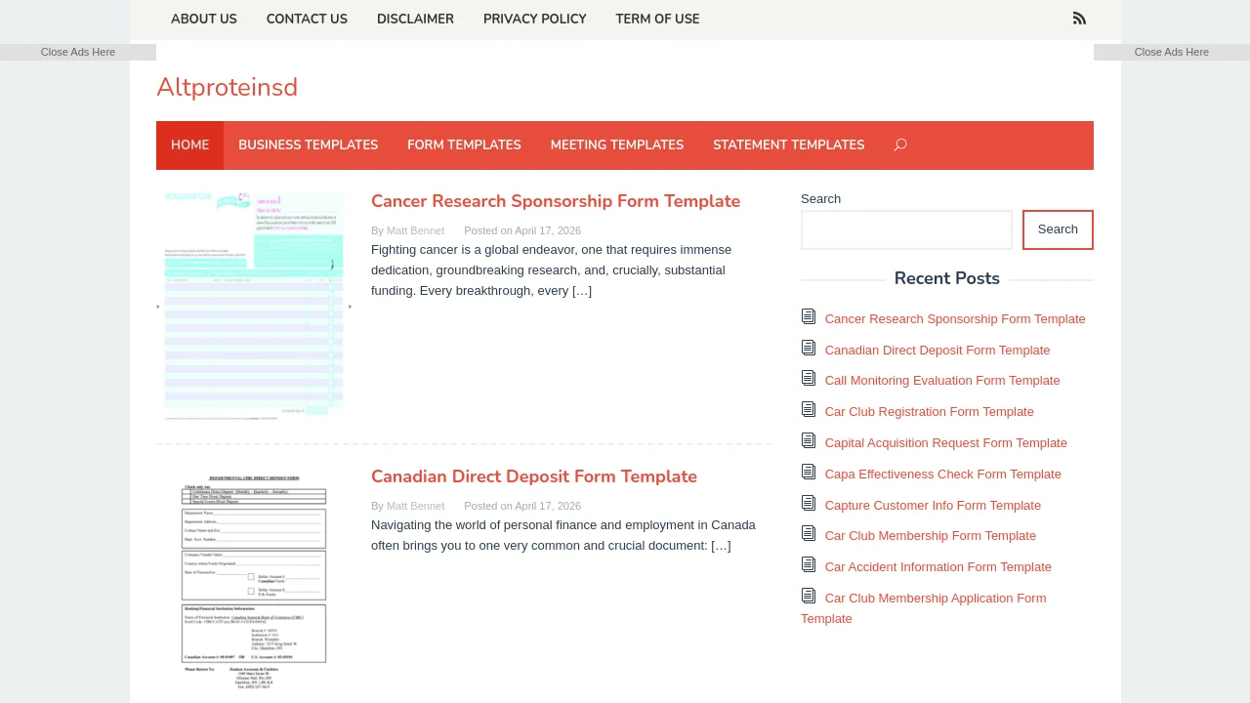
Task: Click document icon beside Car Accident Information post
Action: (809, 565)
